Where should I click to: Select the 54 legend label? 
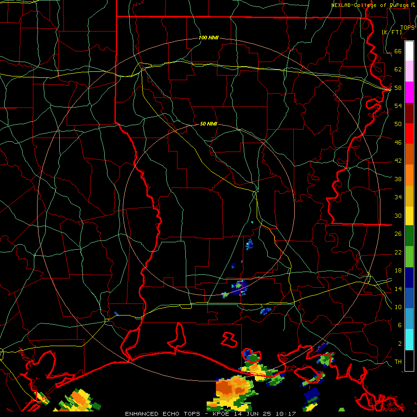[398, 106]
